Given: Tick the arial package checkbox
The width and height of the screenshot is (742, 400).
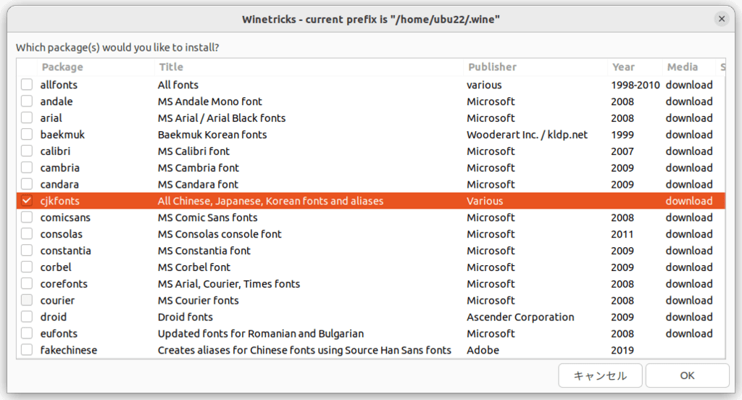Looking at the screenshot, I should (27, 118).
